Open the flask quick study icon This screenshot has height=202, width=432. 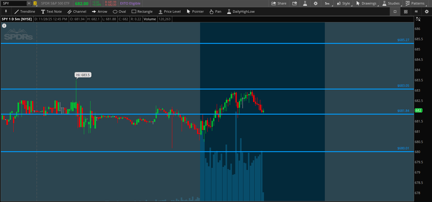(305, 3)
